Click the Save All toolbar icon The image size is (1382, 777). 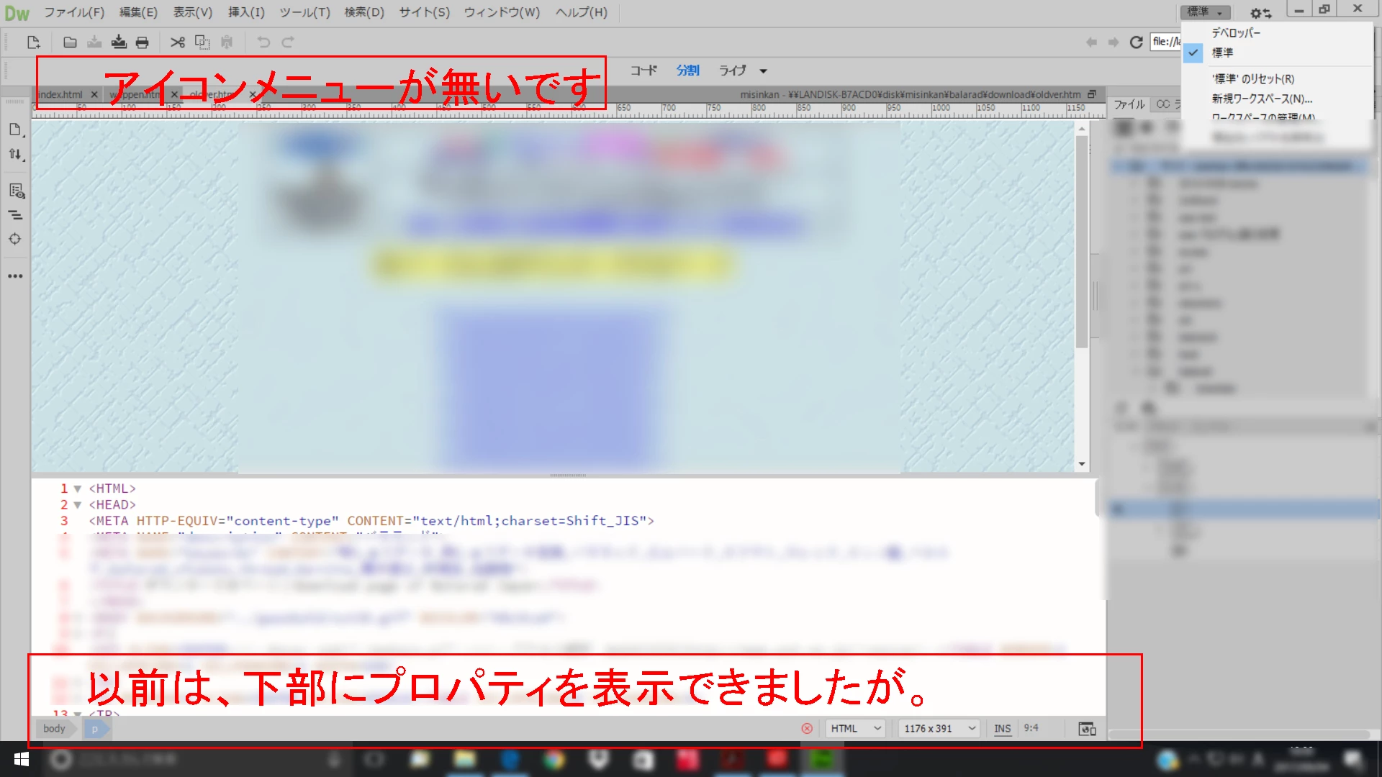click(119, 42)
